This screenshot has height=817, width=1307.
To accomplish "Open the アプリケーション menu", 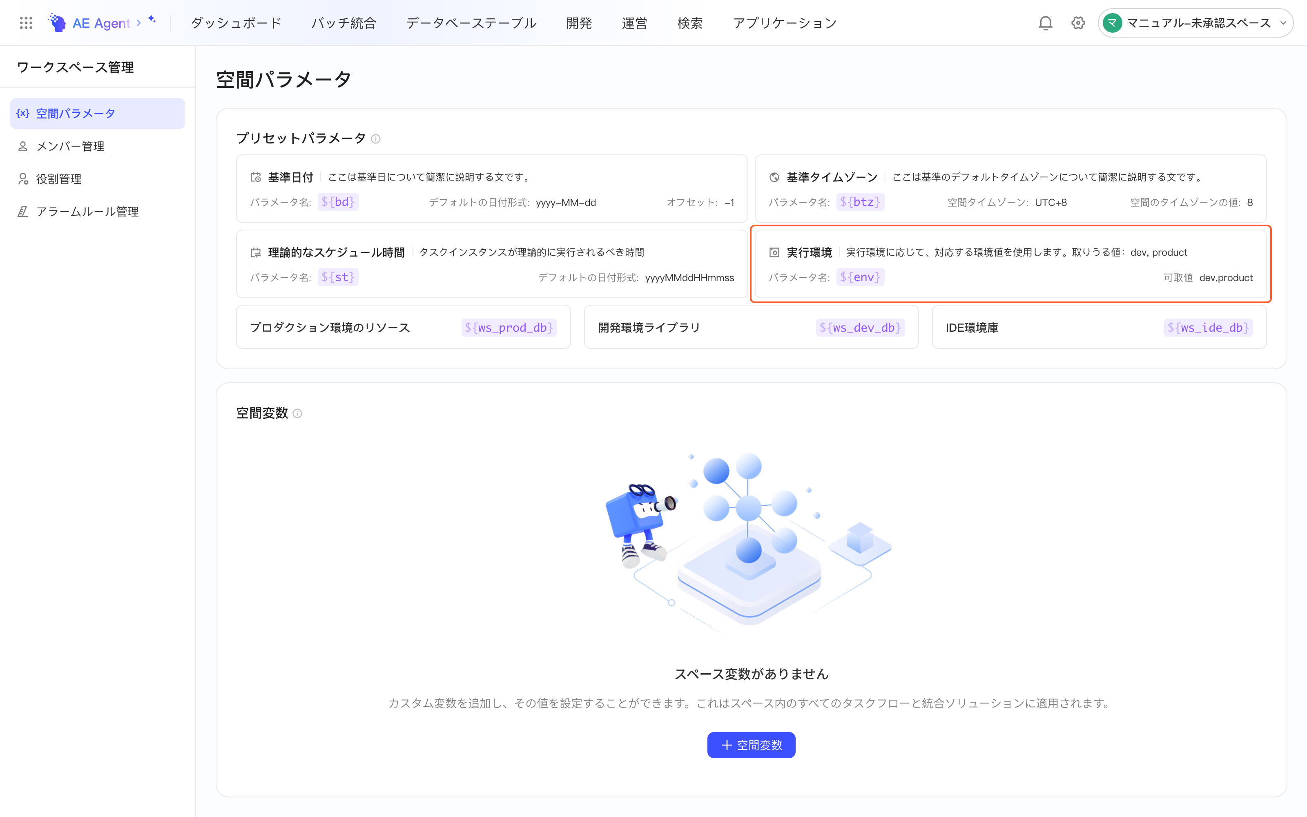I will [785, 23].
